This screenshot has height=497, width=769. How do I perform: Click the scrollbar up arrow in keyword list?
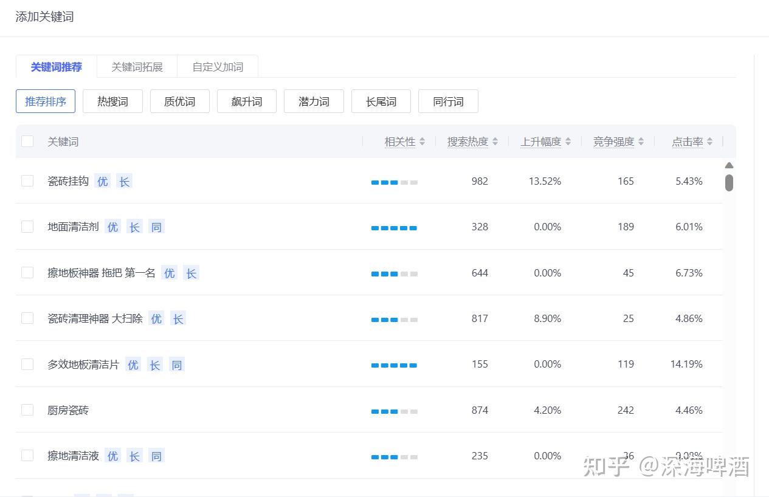(x=729, y=165)
